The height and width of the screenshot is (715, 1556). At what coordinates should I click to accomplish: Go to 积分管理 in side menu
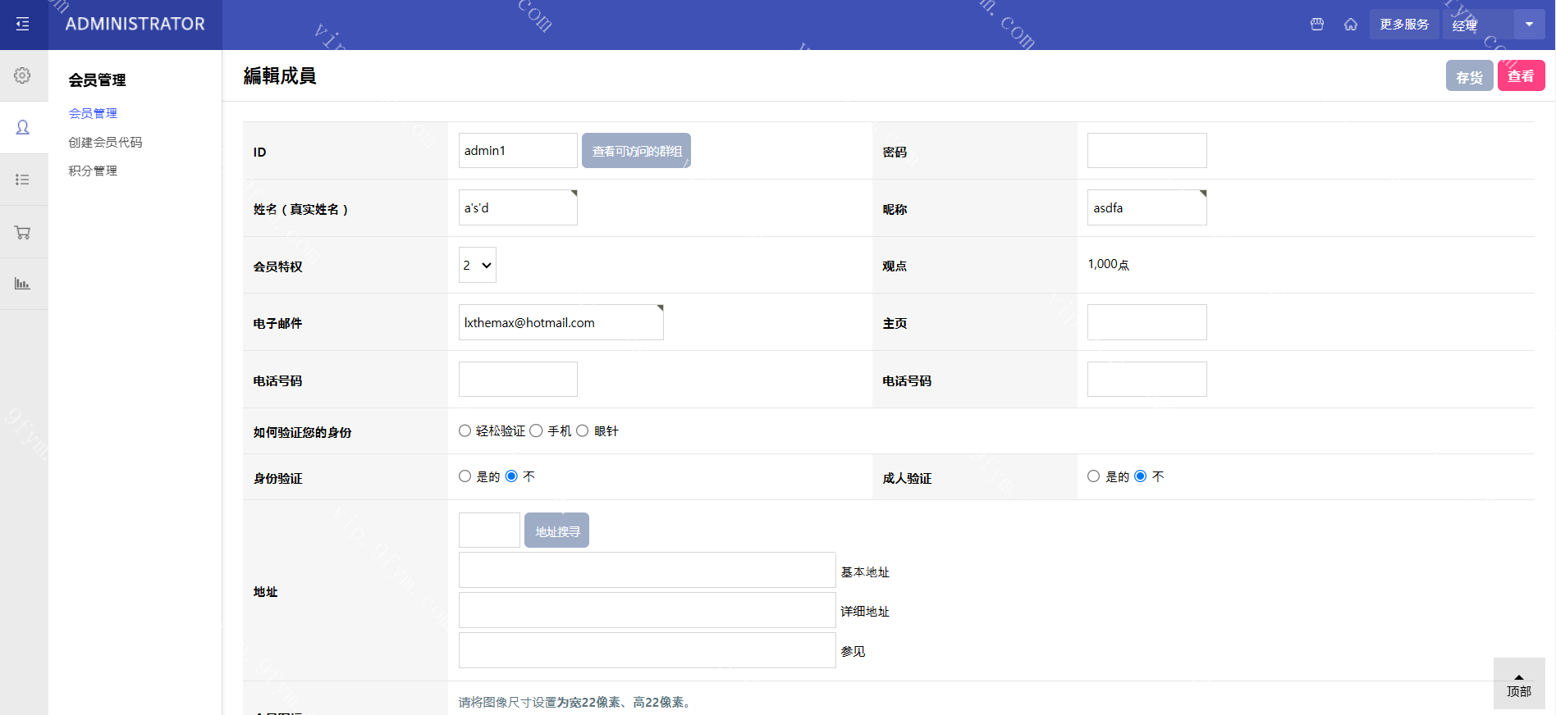click(93, 171)
